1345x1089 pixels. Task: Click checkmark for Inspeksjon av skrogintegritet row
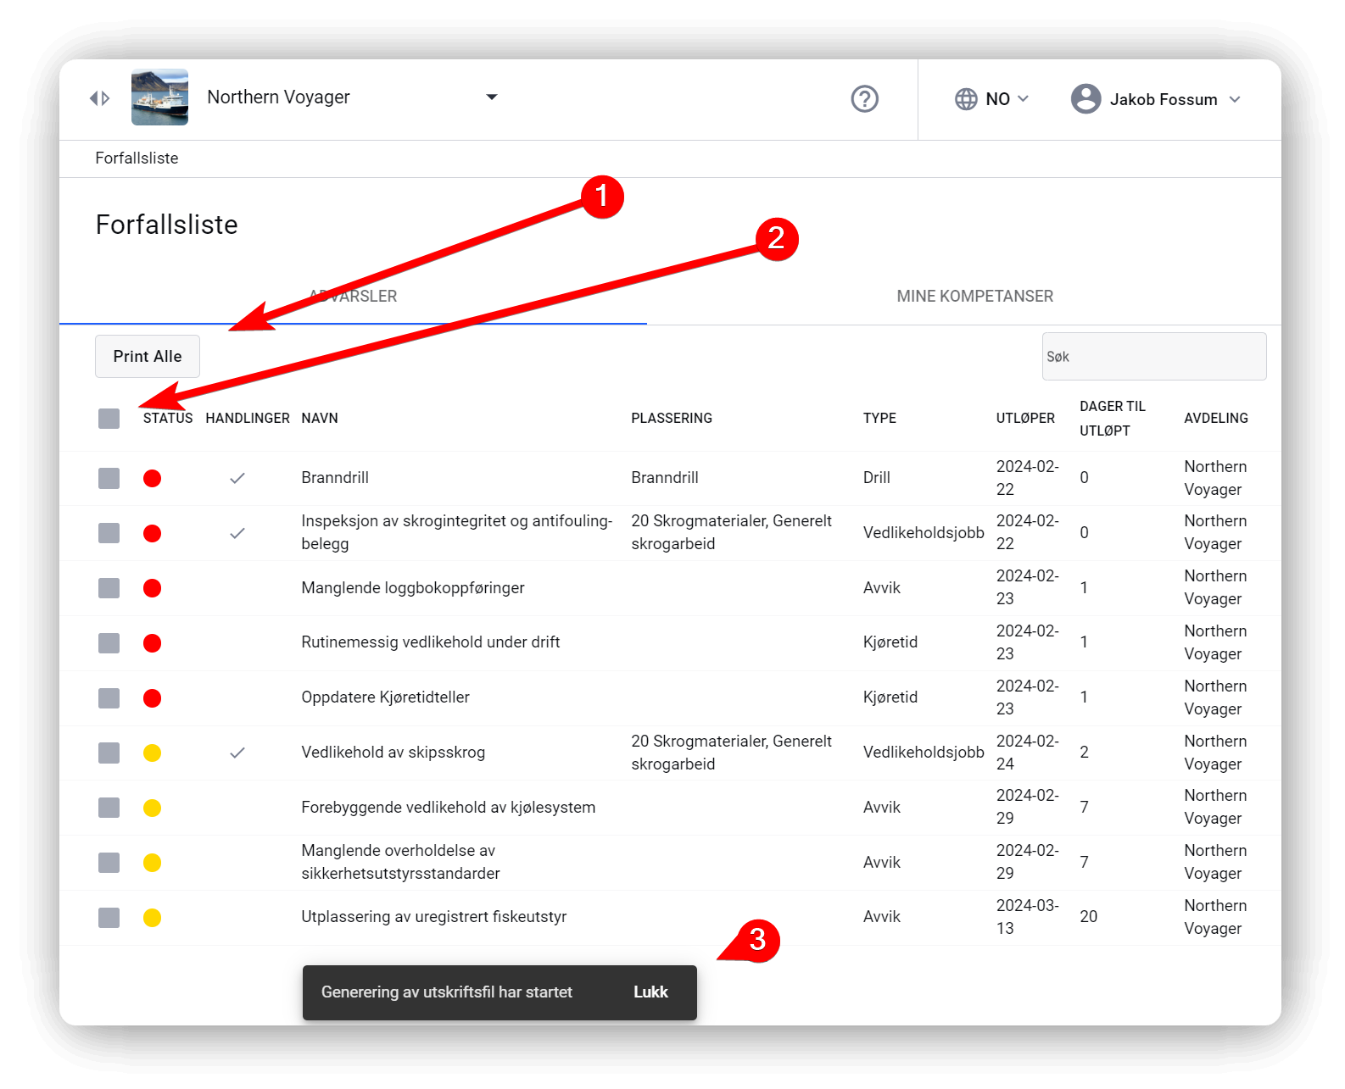click(237, 533)
